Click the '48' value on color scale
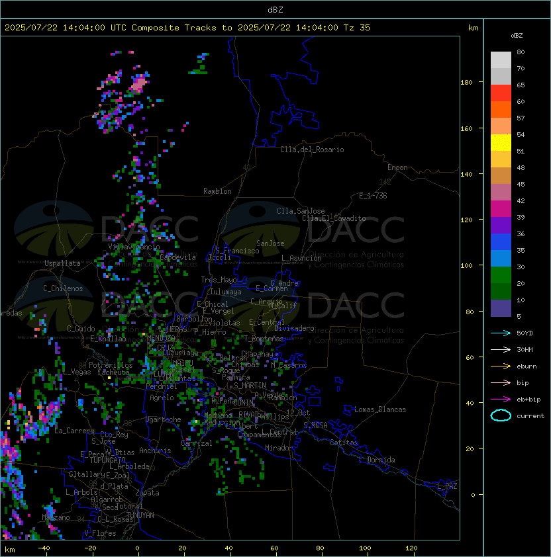The height and width of the screenshot is (557, 551). point(521,167)
